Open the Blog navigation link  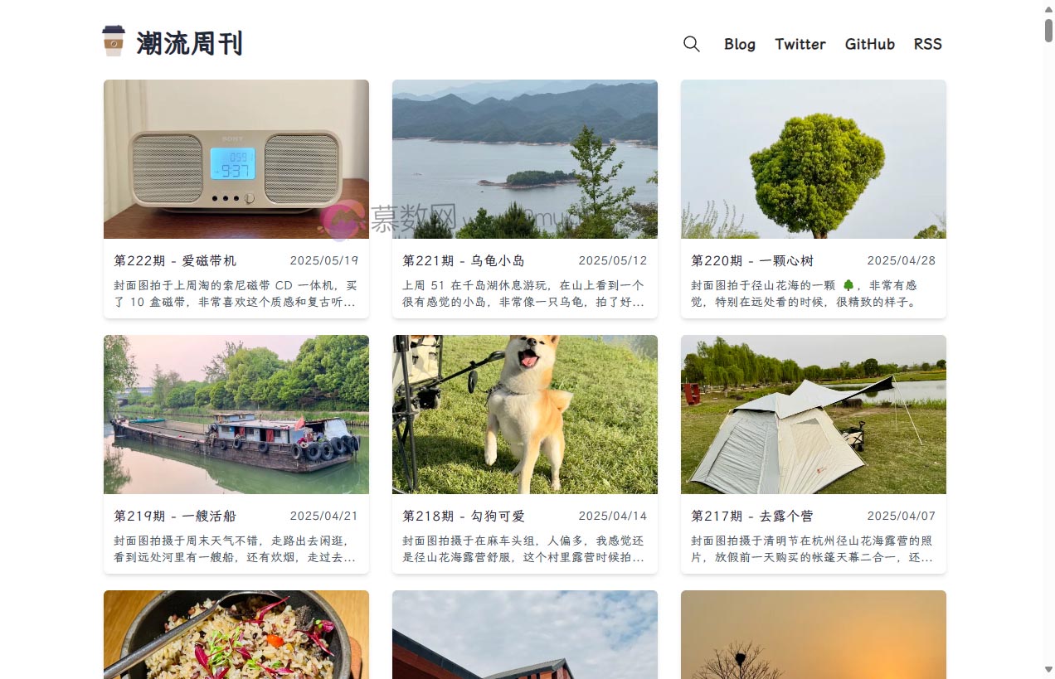tap(740, 44)
